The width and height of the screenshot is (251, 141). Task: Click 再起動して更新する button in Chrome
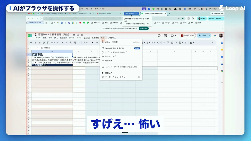(216, 19)
